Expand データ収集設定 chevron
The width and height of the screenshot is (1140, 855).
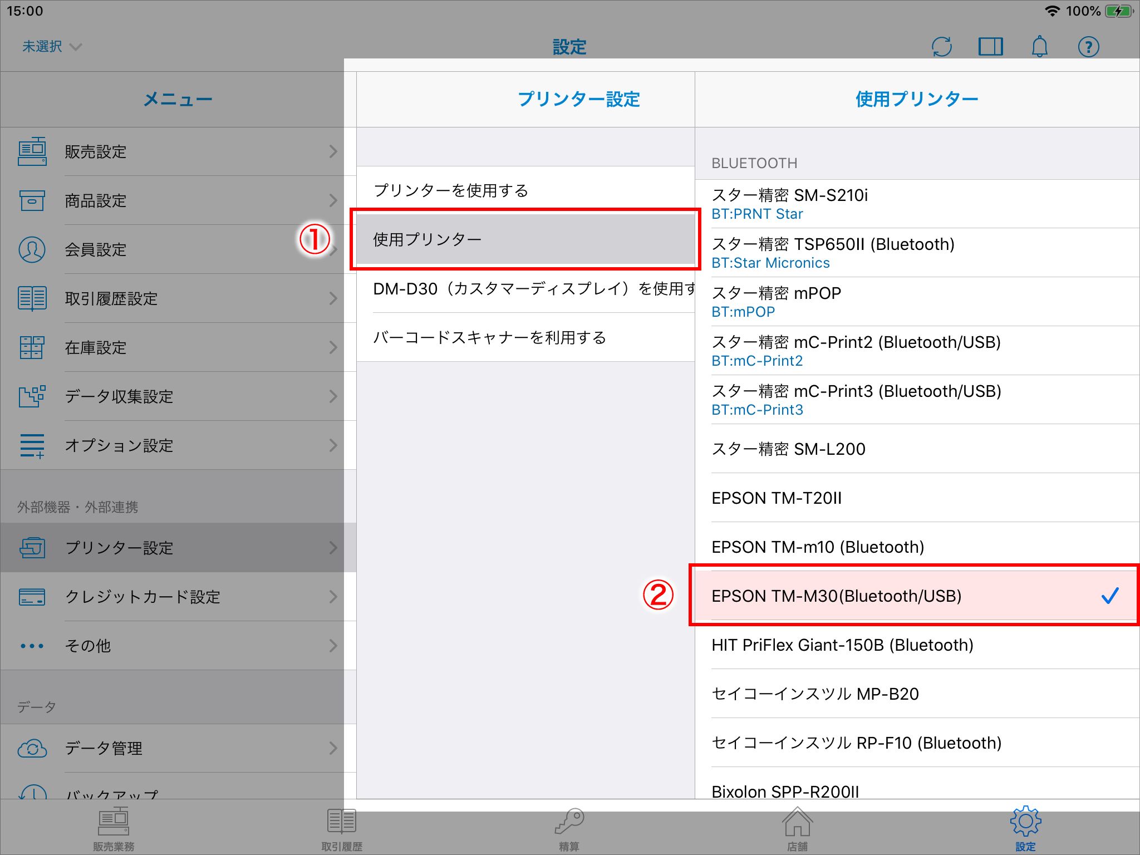pyautogui.click(x=333, y=396)
